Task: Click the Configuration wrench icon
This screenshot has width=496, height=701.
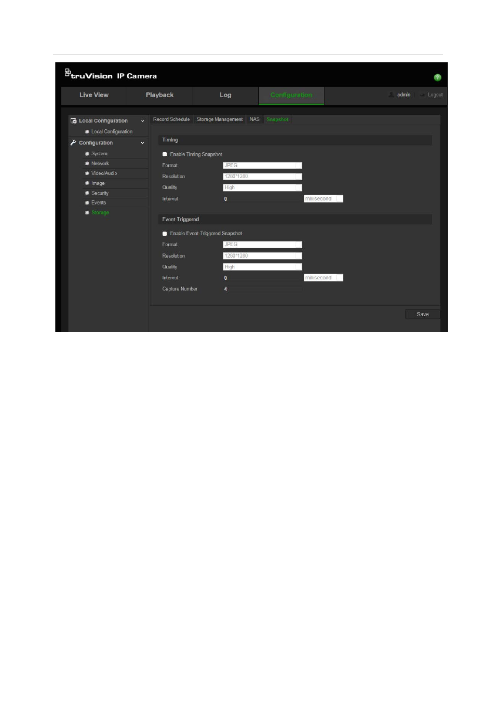Action: click(x=74, y=143)
